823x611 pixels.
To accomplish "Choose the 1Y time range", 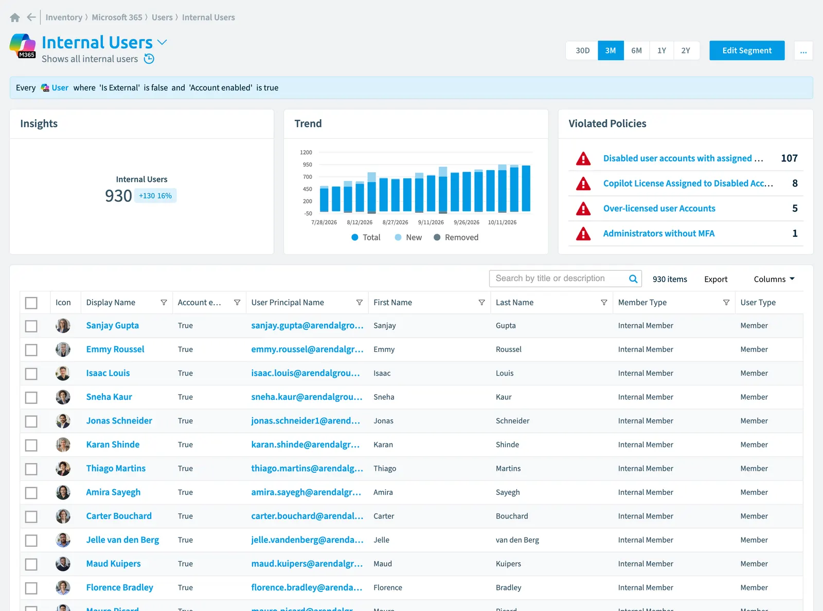I will (x=661, y=50).
